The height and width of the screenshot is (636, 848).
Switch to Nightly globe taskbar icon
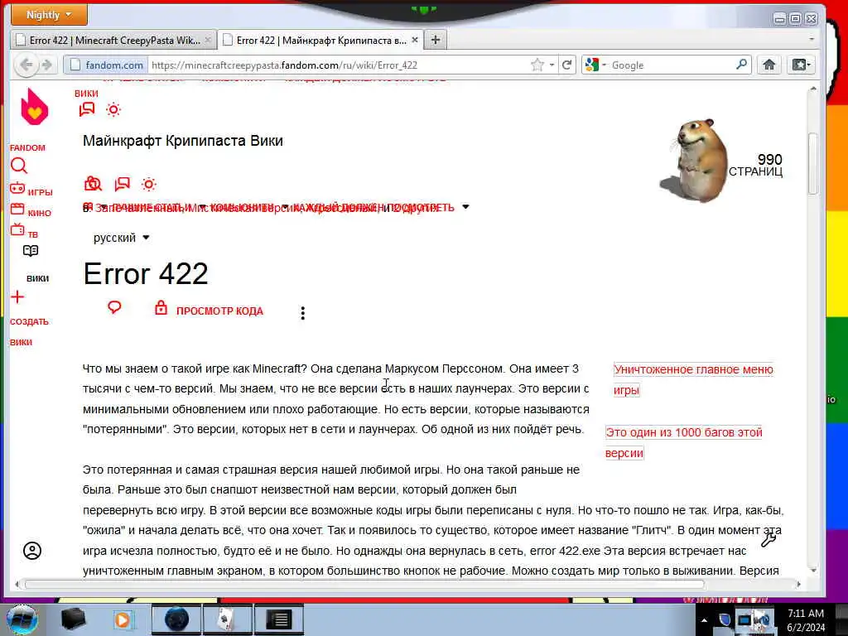click(x=176, y=619)
